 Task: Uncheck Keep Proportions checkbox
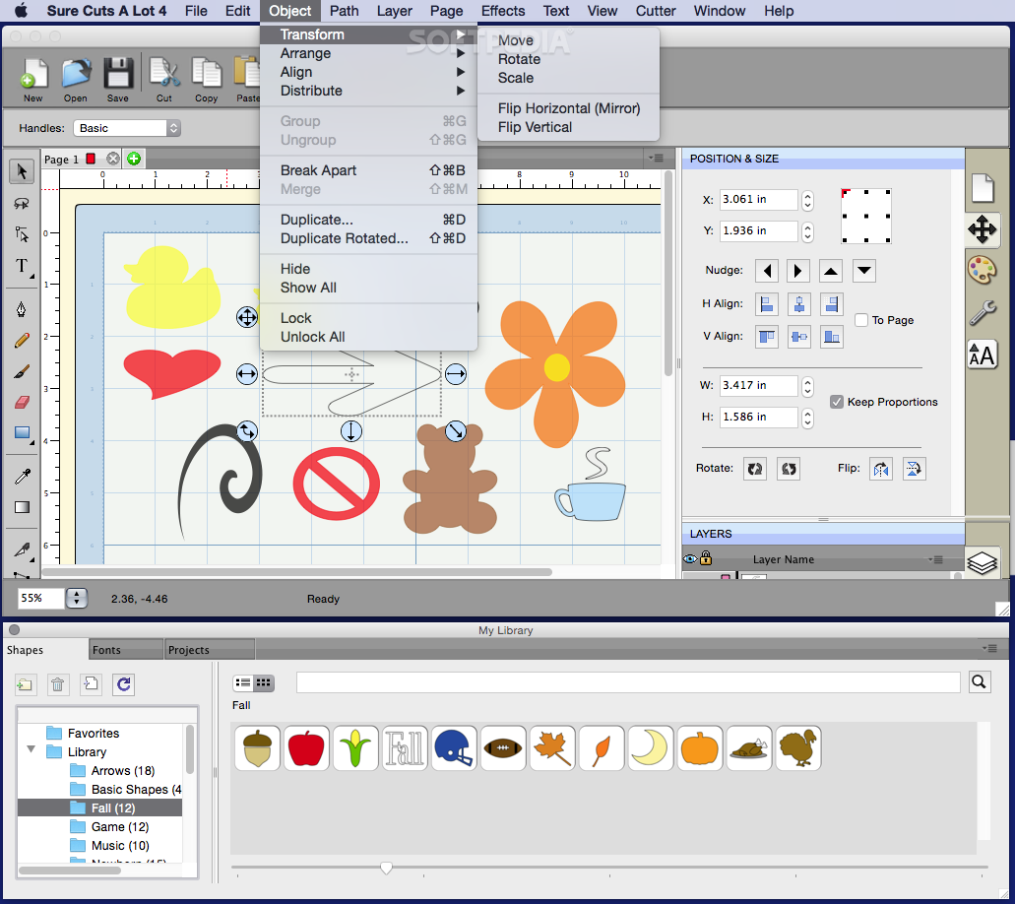(837, 402)
